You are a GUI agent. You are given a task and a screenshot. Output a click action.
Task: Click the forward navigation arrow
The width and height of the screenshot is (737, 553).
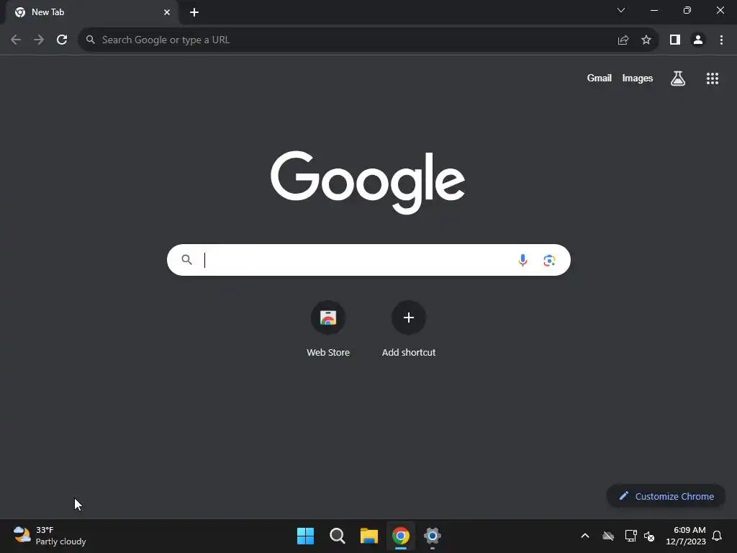tap(39, 40)
